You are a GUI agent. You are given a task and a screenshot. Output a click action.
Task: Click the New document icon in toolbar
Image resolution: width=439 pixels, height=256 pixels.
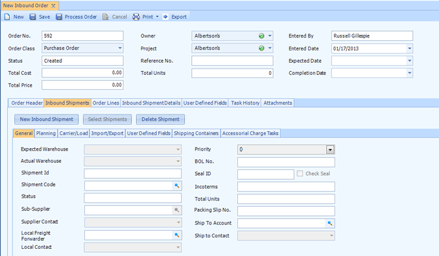click(x=7, y=17)
